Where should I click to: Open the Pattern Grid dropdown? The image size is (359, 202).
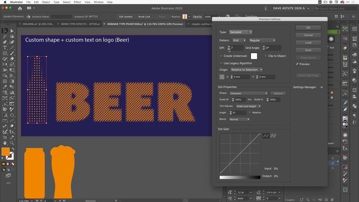coord(239,40)
